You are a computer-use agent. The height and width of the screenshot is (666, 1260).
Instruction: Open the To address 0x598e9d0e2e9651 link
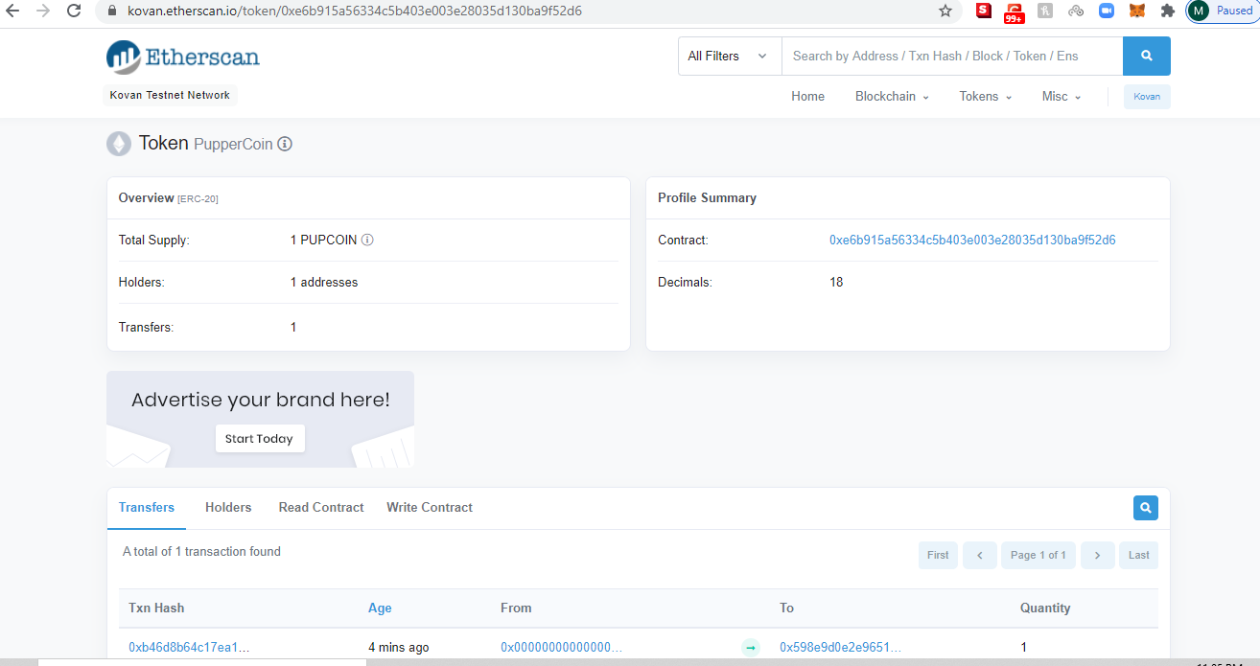(x=840, y=648)
